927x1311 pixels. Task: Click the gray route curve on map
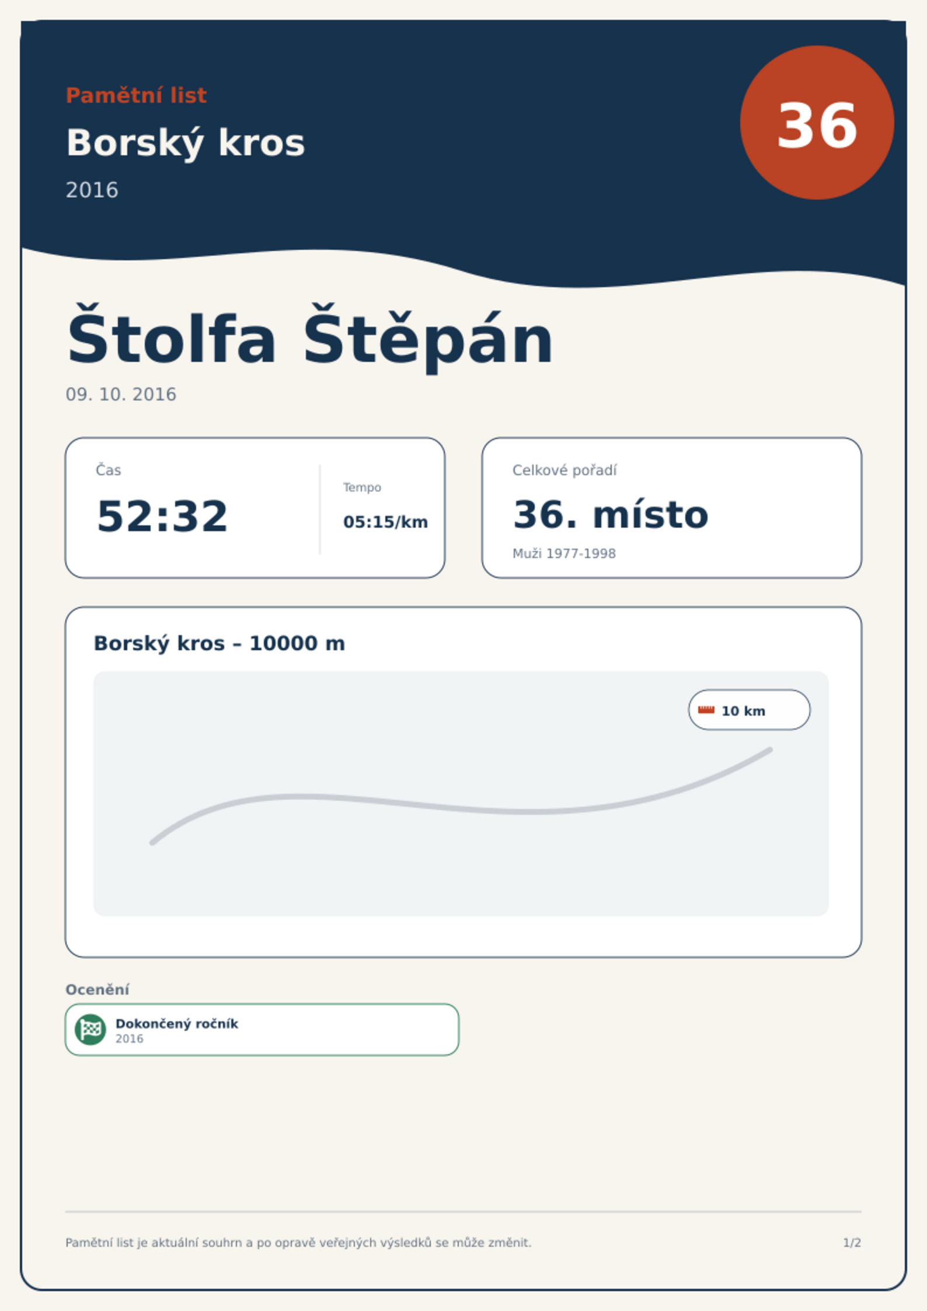(x=461, y=801)
